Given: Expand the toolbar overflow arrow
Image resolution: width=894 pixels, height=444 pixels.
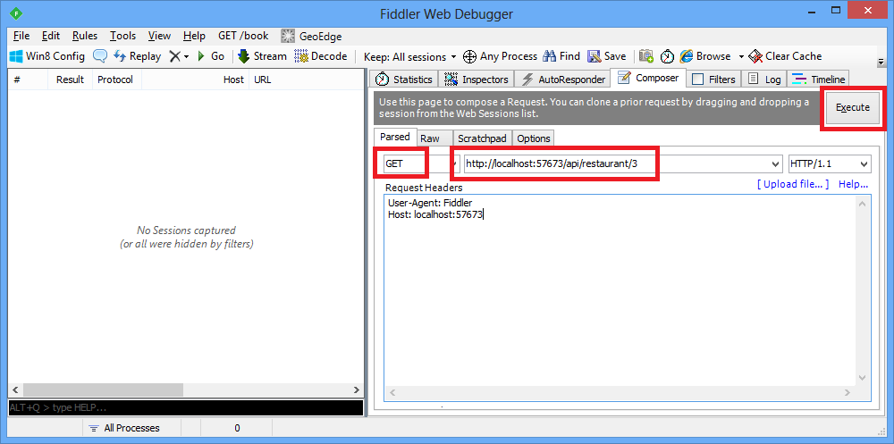Looking at the screenshot, I should [881, 62].
